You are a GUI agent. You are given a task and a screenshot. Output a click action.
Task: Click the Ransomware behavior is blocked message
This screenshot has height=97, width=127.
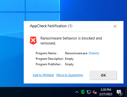(71, 41)
